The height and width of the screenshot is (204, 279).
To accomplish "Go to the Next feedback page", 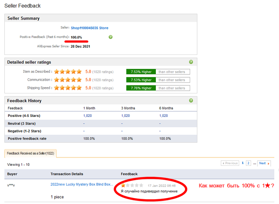I will click(x=264, y=163).
